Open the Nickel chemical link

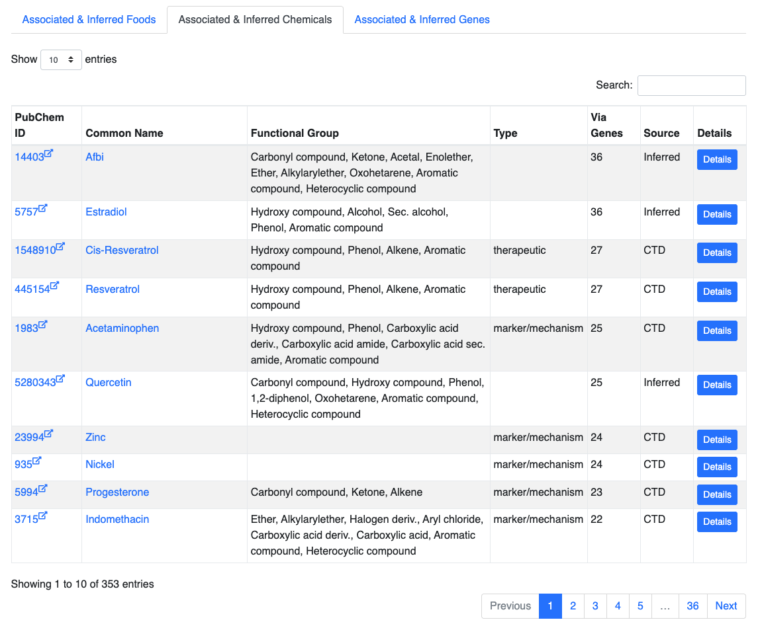coord(100,464)
